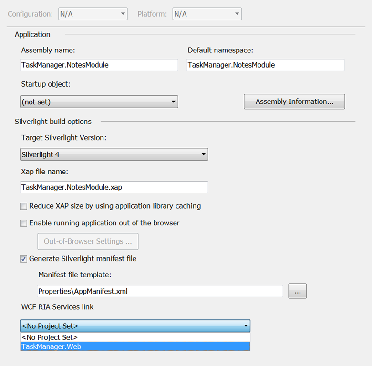The width and height of the screenshot is (372, 366).
Task: Collapse the WCF RIA Services link dropdown
Action: tap(135, 325)
